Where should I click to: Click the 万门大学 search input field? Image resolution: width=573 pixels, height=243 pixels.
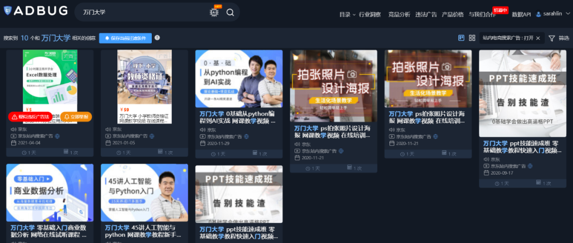coord(143,12)
